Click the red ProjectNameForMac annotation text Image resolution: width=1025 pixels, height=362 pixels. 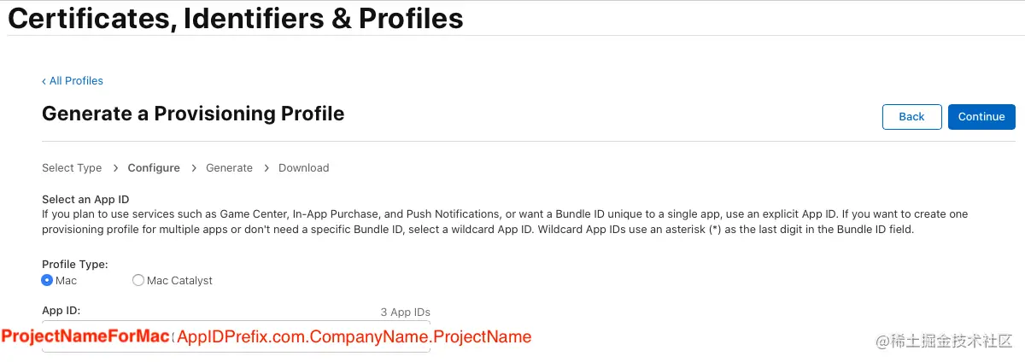coord(85,336)
